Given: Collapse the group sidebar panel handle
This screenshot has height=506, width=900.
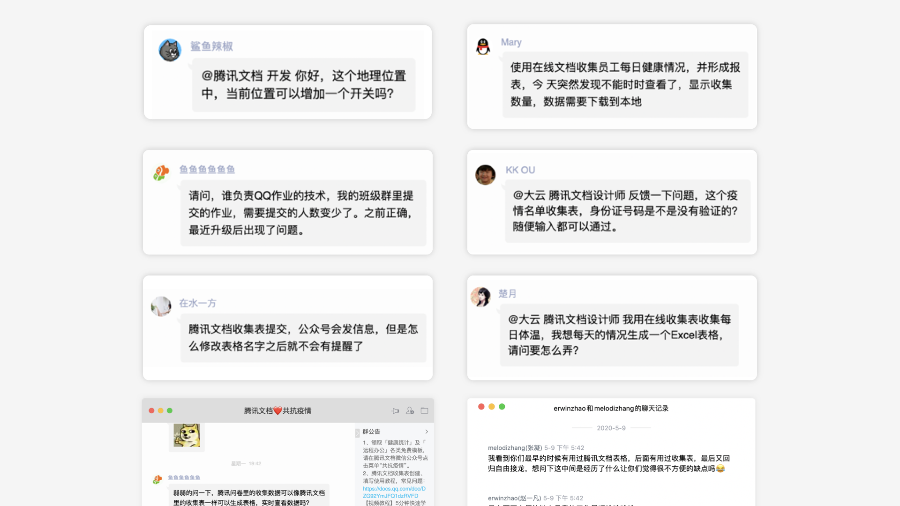Looking at the screenshot, I should (357, 433).
